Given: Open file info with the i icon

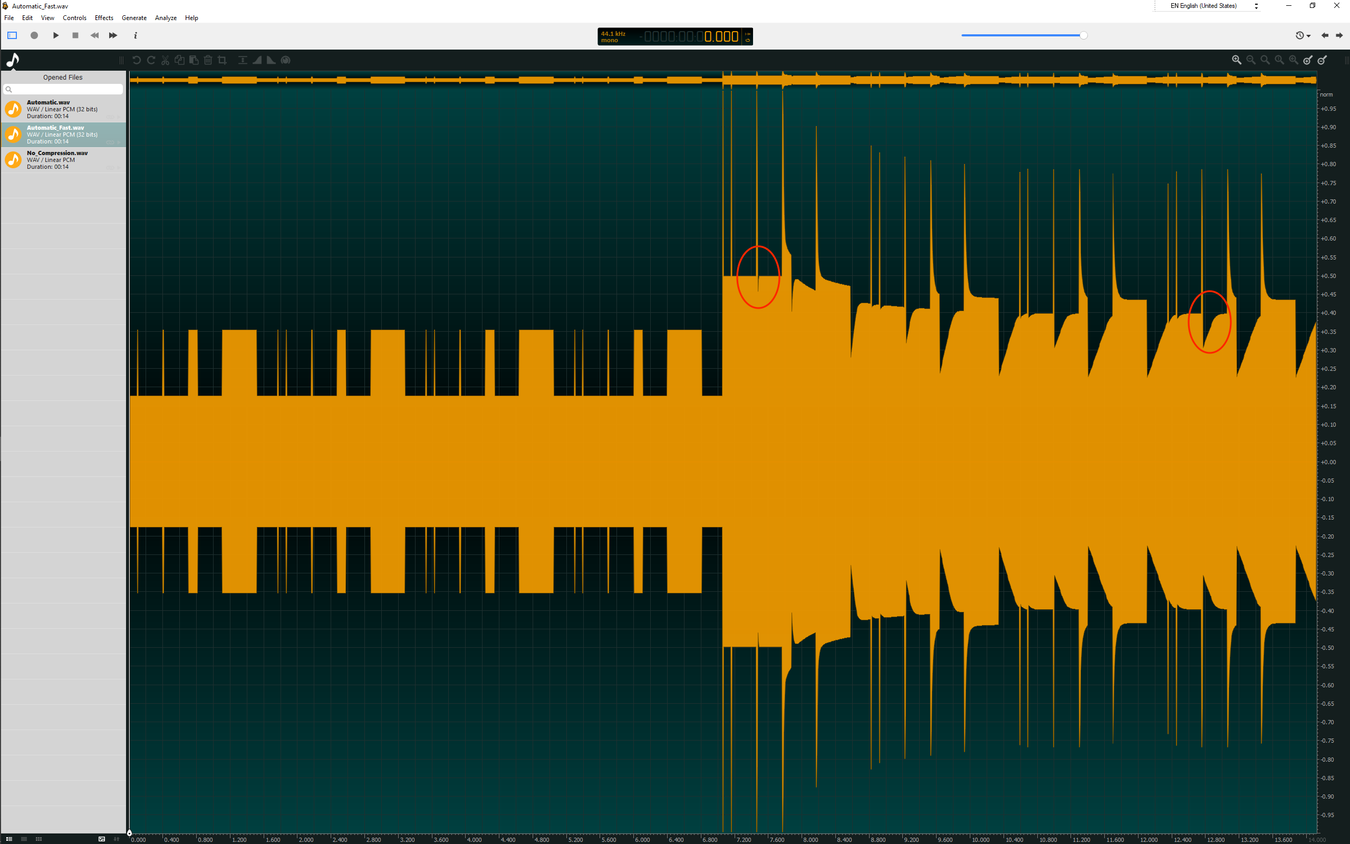Looking at the screenshot, I should (135, 35).
